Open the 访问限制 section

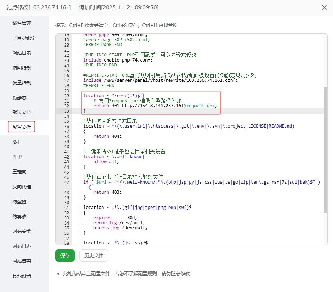(x=22, y=68)
